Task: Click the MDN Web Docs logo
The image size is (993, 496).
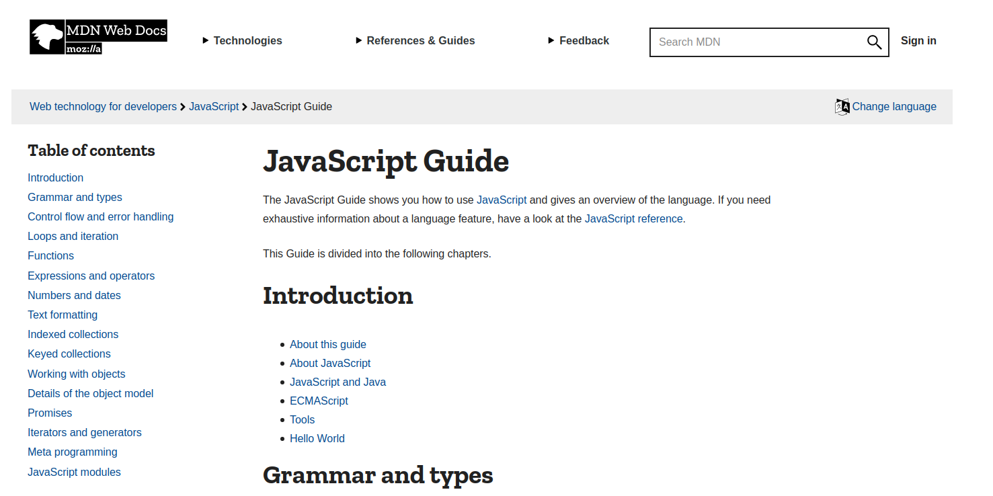Action: point(98,37)
